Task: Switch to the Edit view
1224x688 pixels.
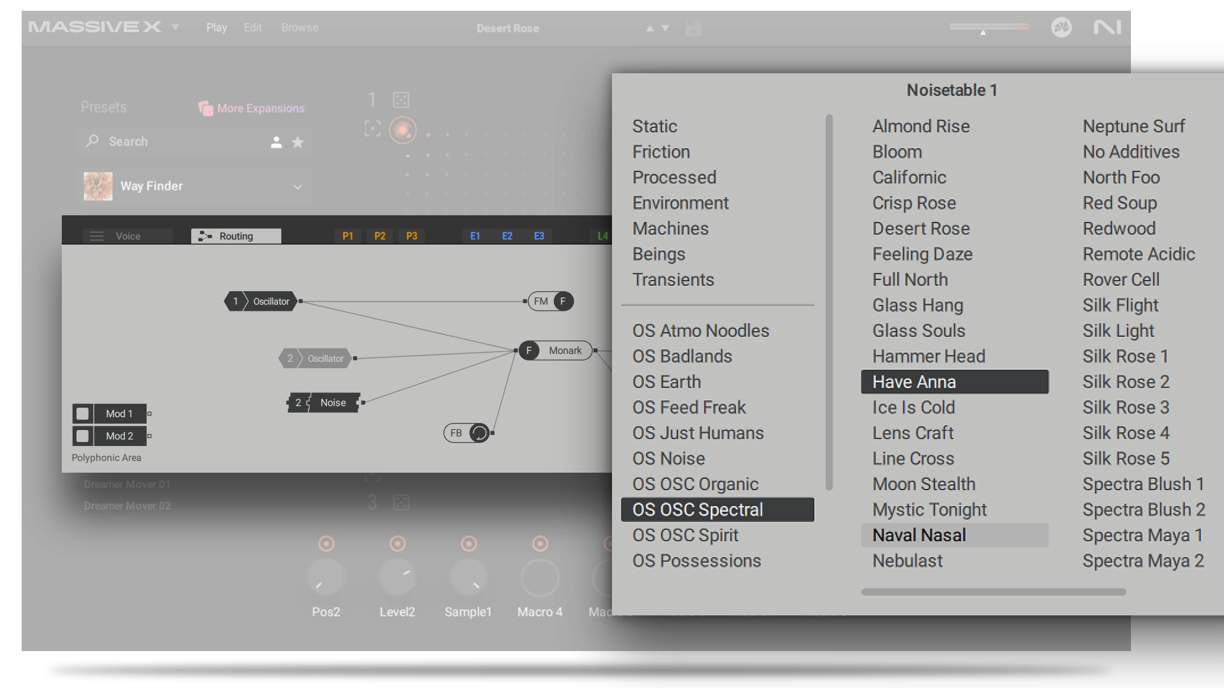Action: click(x=252, y=27)
